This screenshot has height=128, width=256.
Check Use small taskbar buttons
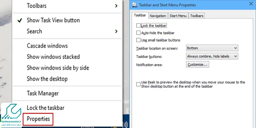tap(138, 40)
